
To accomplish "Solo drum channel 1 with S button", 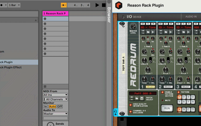I will [148, 24].
